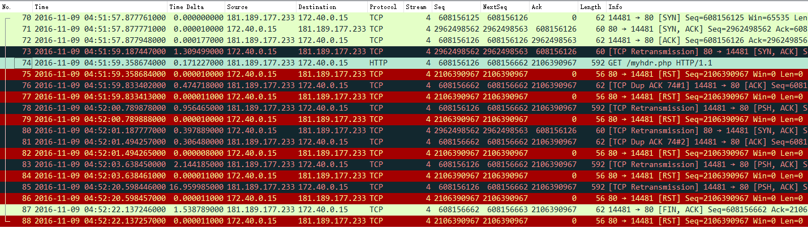Select the TCP Dup ACK 74#1 packet

404,85
